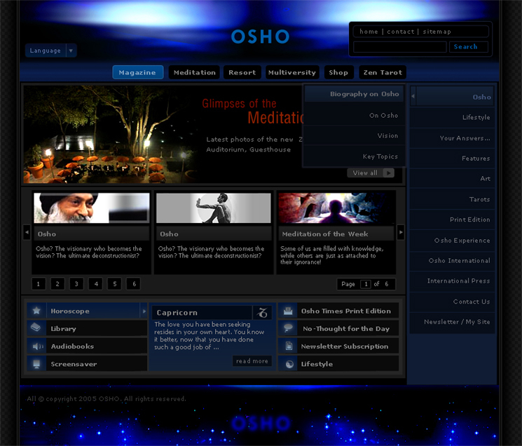
Task: Open the Meditation tab
Action: tap(194, 72)
